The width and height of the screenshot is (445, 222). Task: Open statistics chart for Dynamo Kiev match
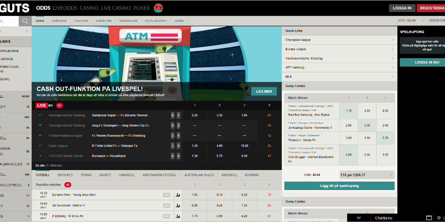click(x=178, y=195)
